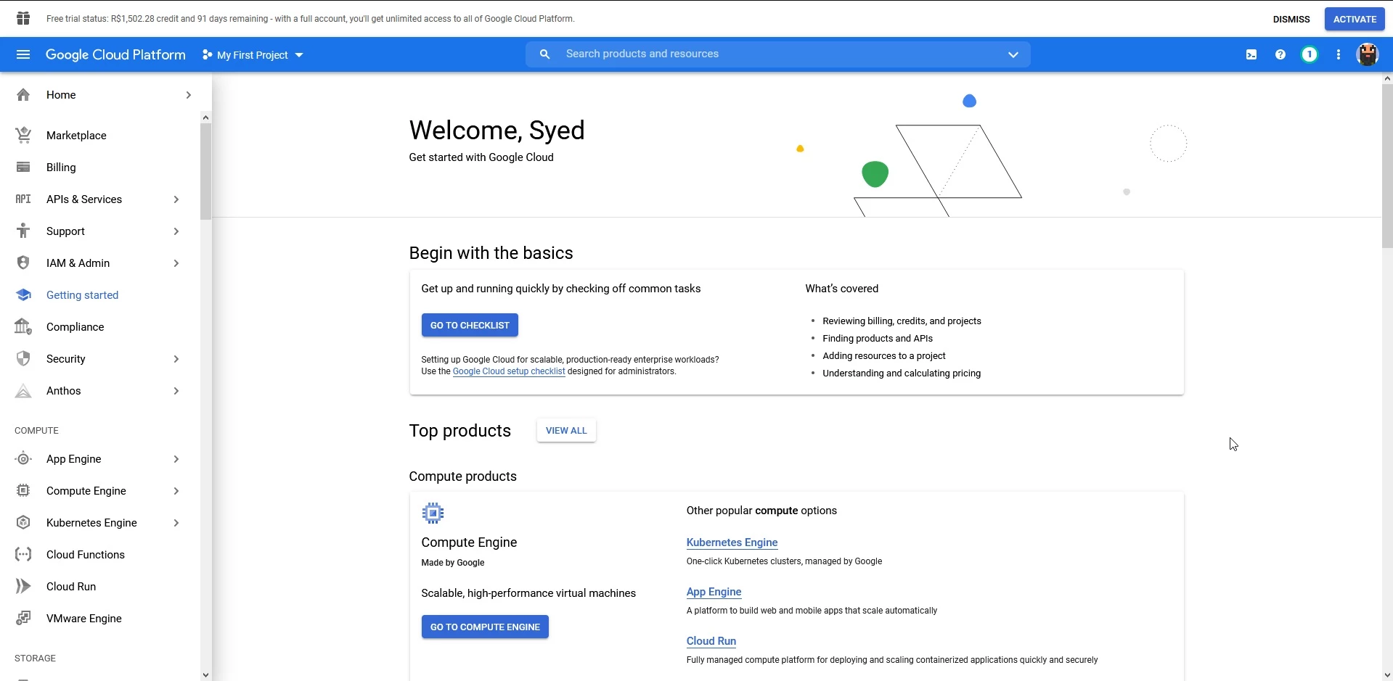Open the App Engine link in compute options
Viewport: 1393px width, 681px height.
point(714,592)
